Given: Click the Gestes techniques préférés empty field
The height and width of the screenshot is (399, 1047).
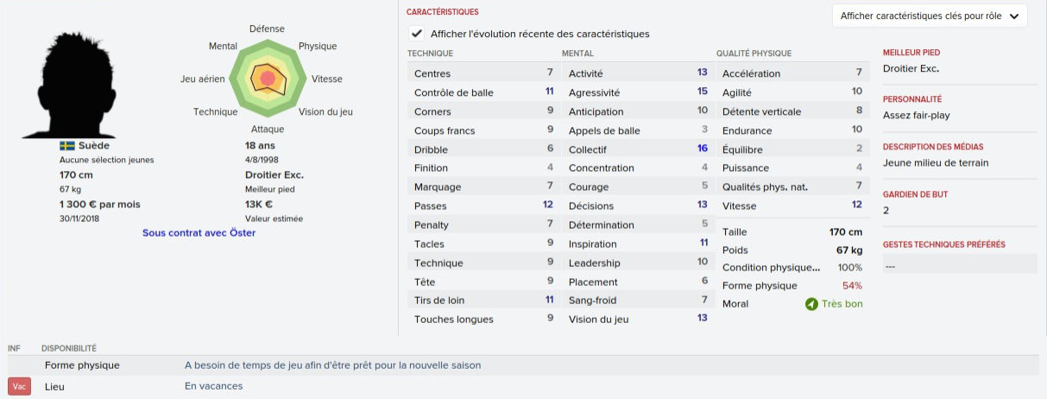Looking at the screenshot, I should coord(959,265).
